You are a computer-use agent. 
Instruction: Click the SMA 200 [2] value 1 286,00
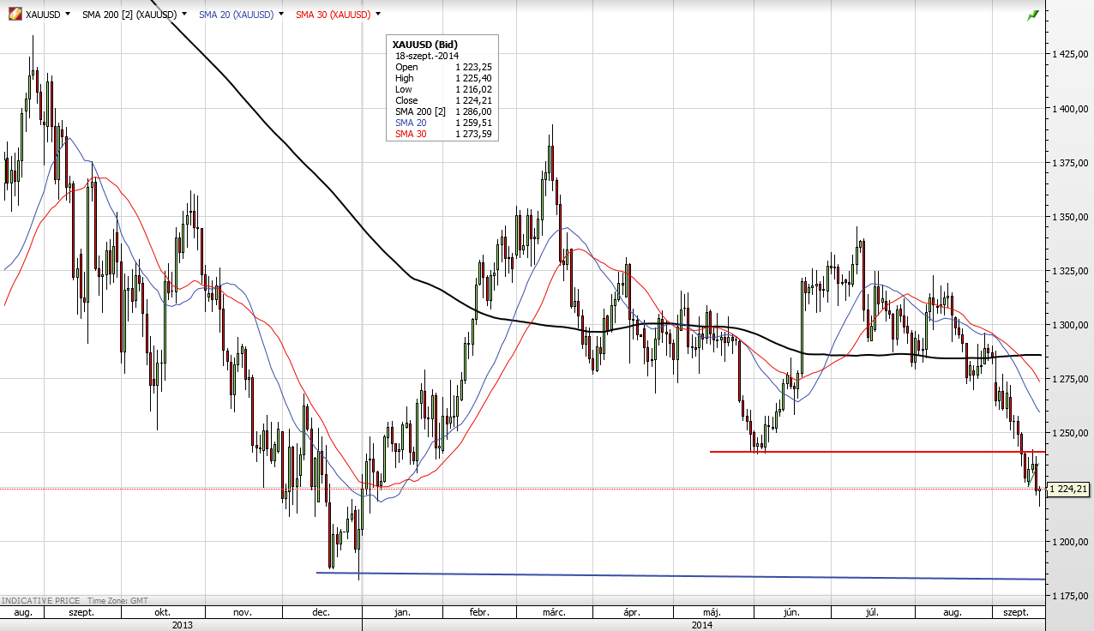click(474, 111)
